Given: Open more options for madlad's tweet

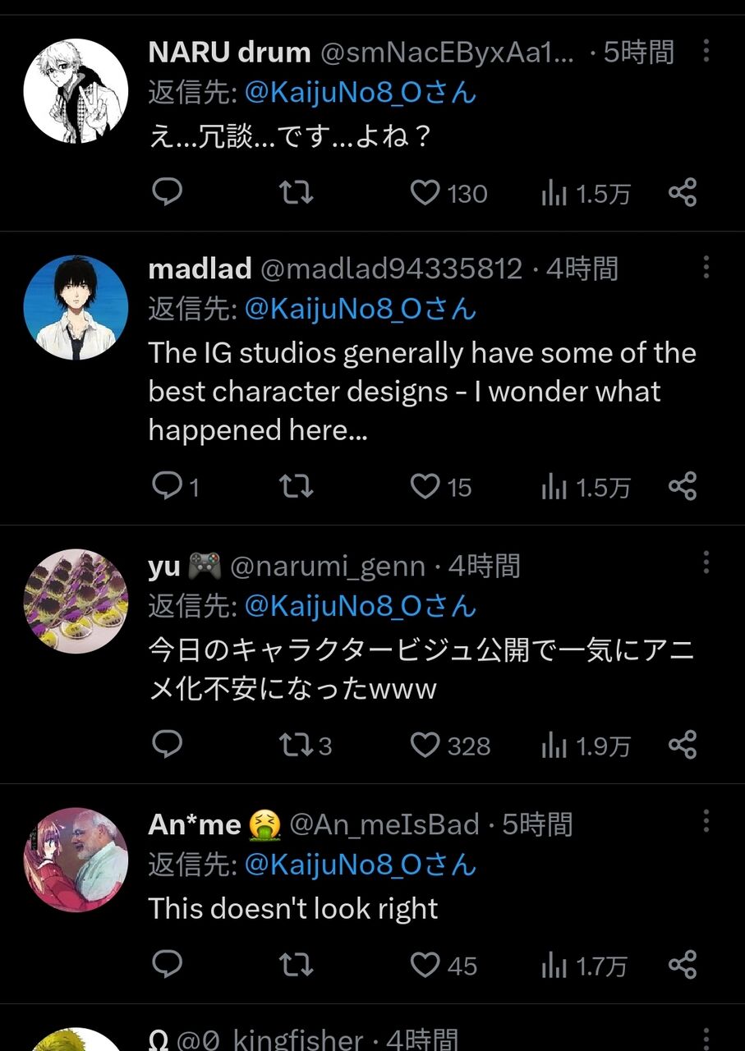Looking at the screenshot, I should (706, 267).
